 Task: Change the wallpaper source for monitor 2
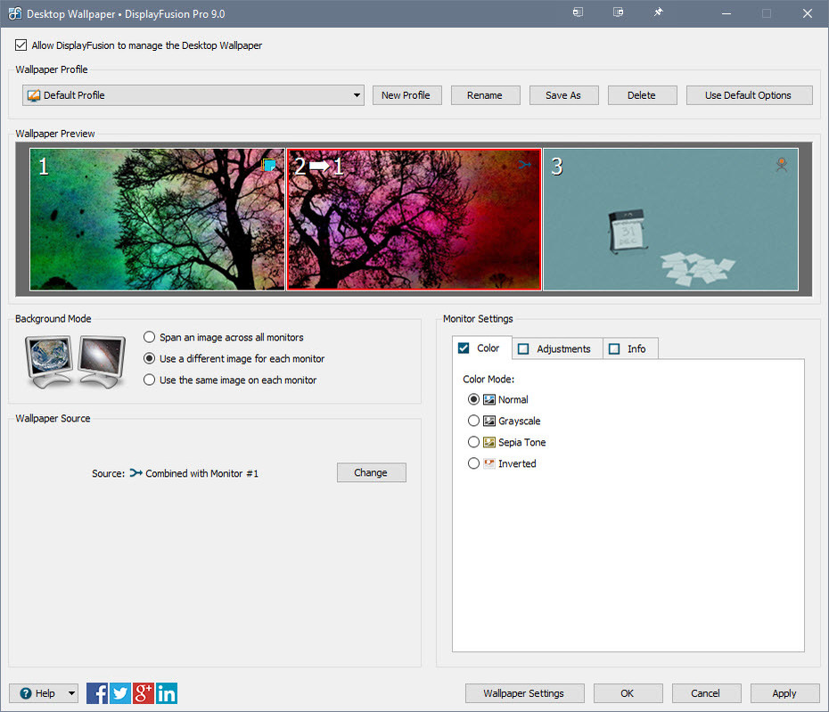point(371,472)
